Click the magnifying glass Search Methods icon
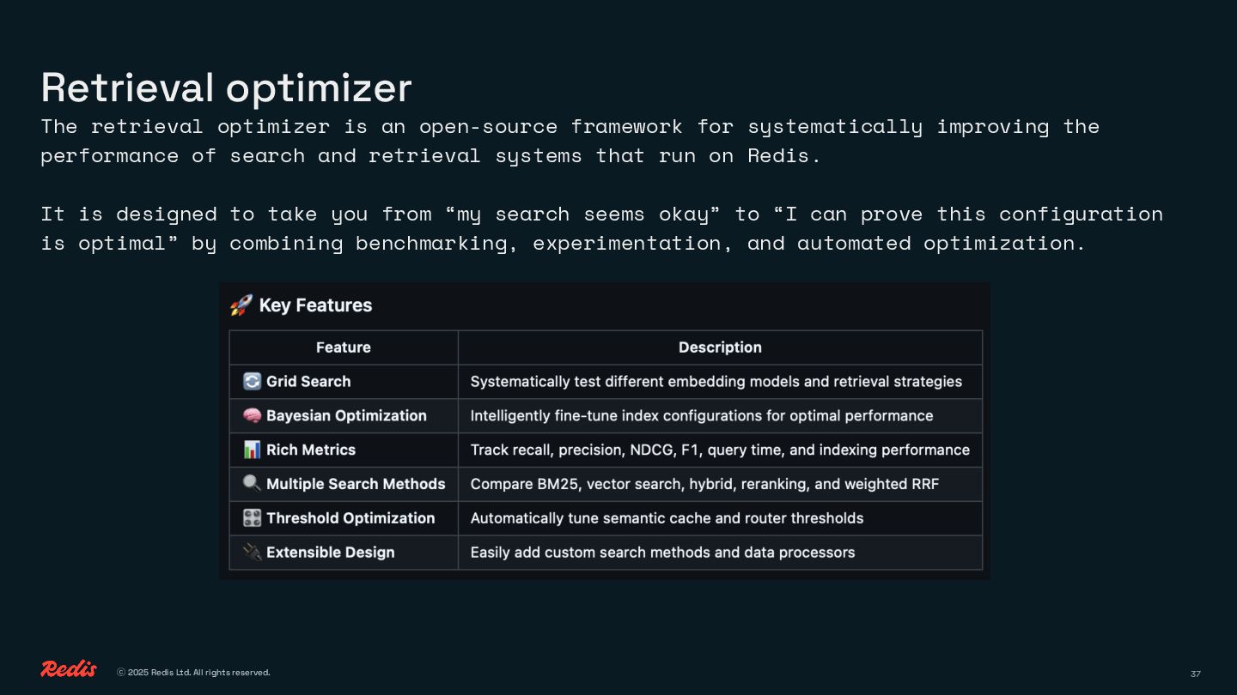Viewport: 1237px width, 695px height. pos(252,484)
